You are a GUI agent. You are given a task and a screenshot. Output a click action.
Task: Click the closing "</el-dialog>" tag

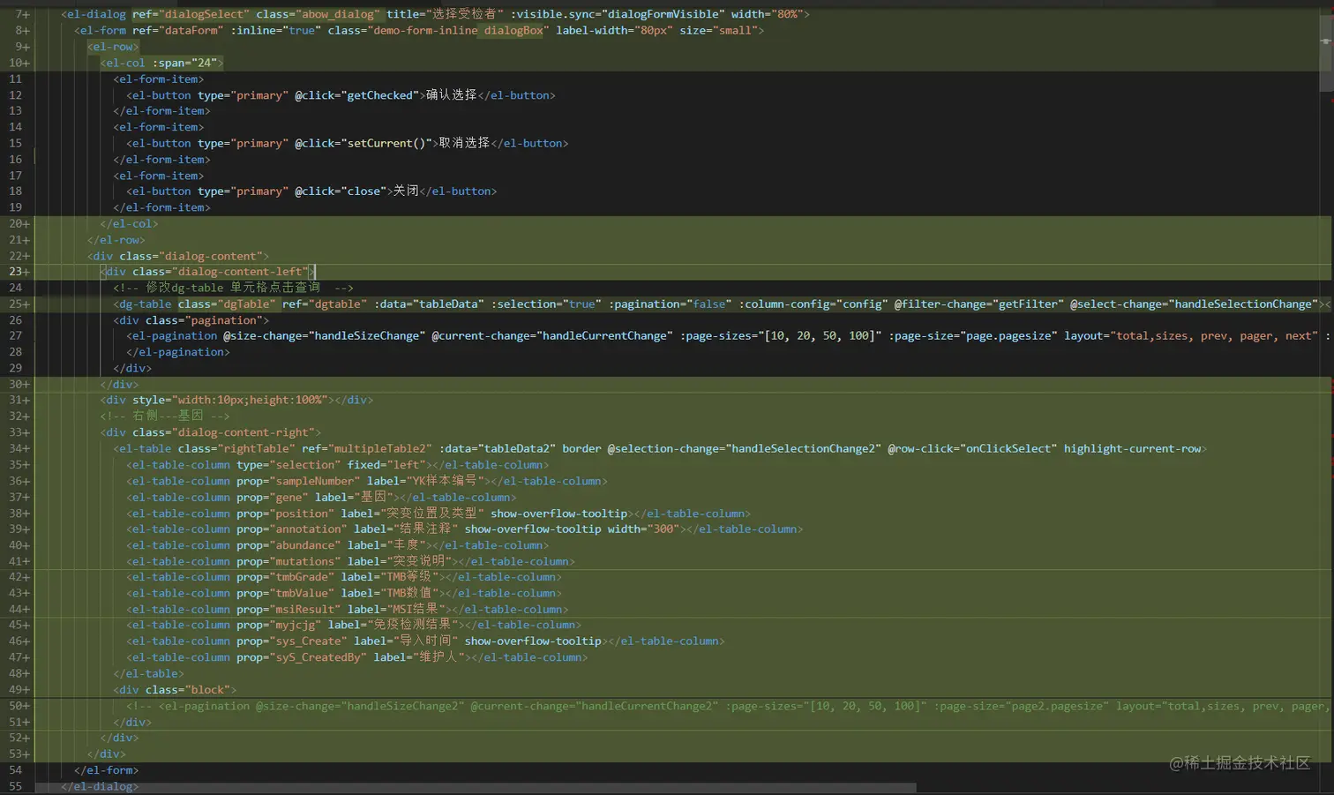tap(100, 786)
